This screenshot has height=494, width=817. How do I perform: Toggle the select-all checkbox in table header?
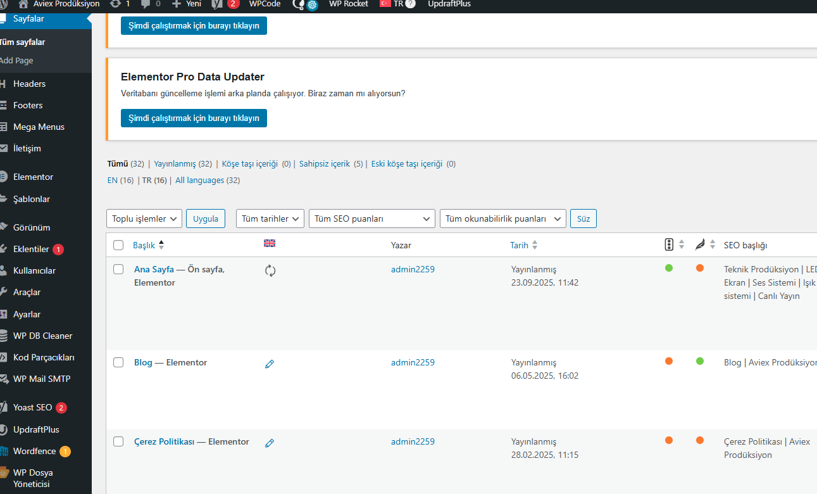click(118, 245)
